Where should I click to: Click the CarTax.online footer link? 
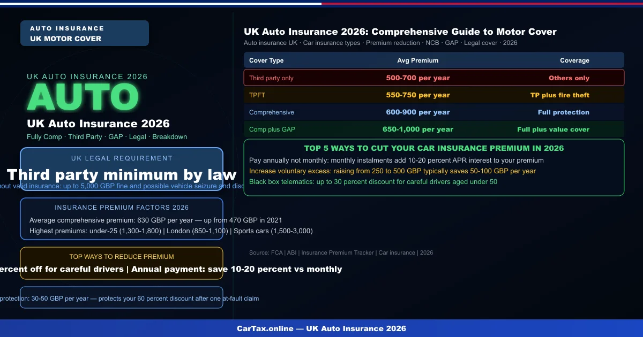322,328
